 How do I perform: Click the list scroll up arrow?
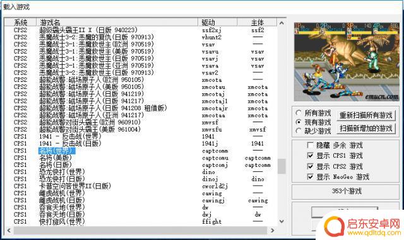pos(282,23)
